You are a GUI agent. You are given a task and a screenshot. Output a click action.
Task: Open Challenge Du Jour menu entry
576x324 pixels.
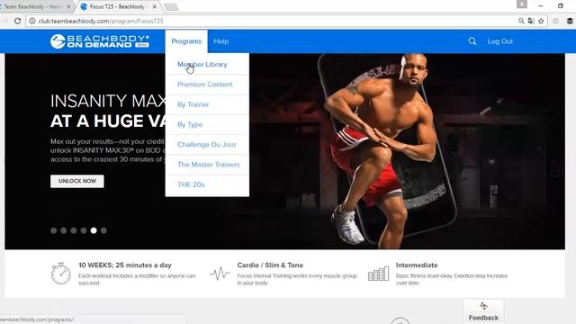pyautogui.click(x=207, y=145)
